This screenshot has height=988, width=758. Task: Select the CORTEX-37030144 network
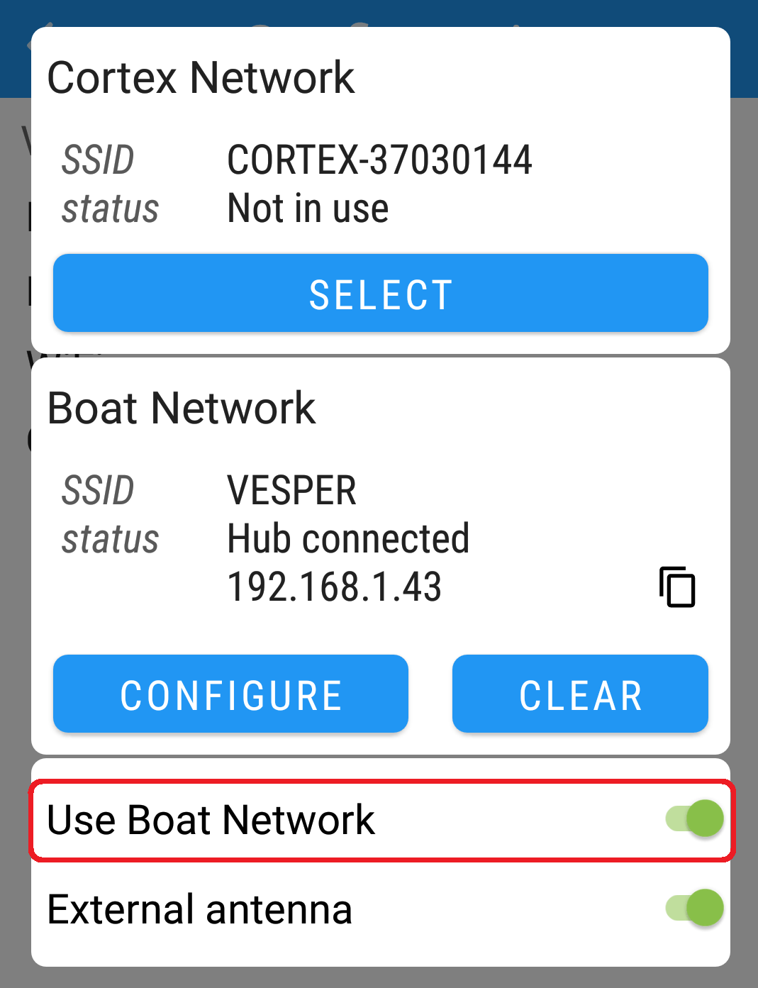tap(380, 292)
